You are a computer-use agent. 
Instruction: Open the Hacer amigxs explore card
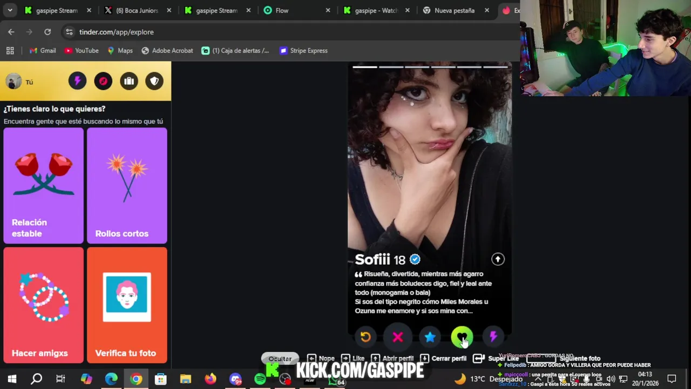pos(44,305)
